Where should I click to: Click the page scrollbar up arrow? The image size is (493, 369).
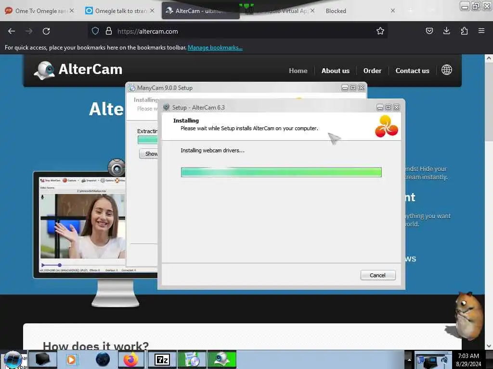click(x=489, y=58)
